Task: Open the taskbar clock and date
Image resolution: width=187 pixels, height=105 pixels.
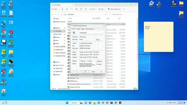Action: click(x=180, y=103)
